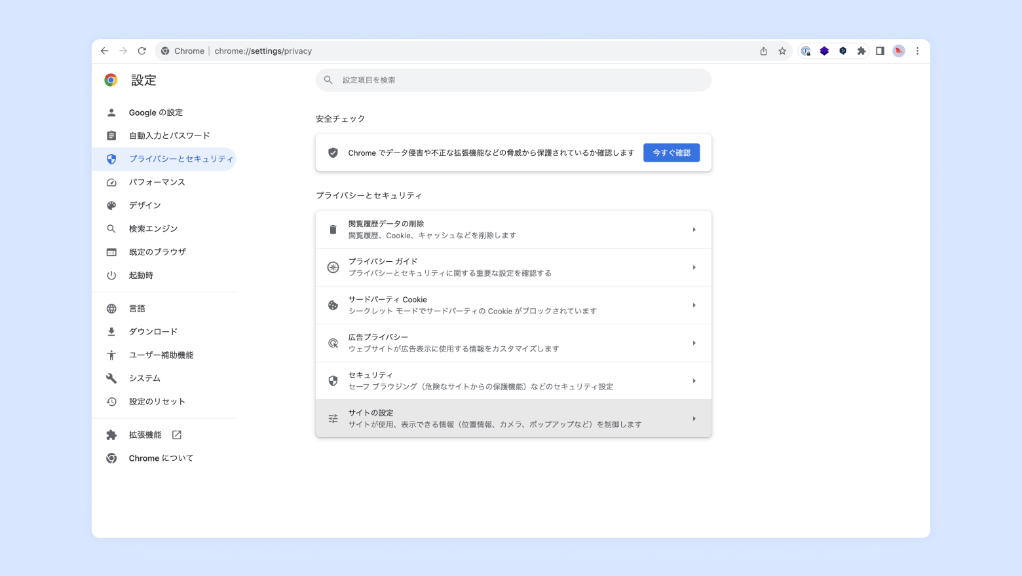This screenshot has width=1022, height=576.
Task: Click the 広告プライバシー ad icon
Action: pyautogui.click(x=333, y=343)
